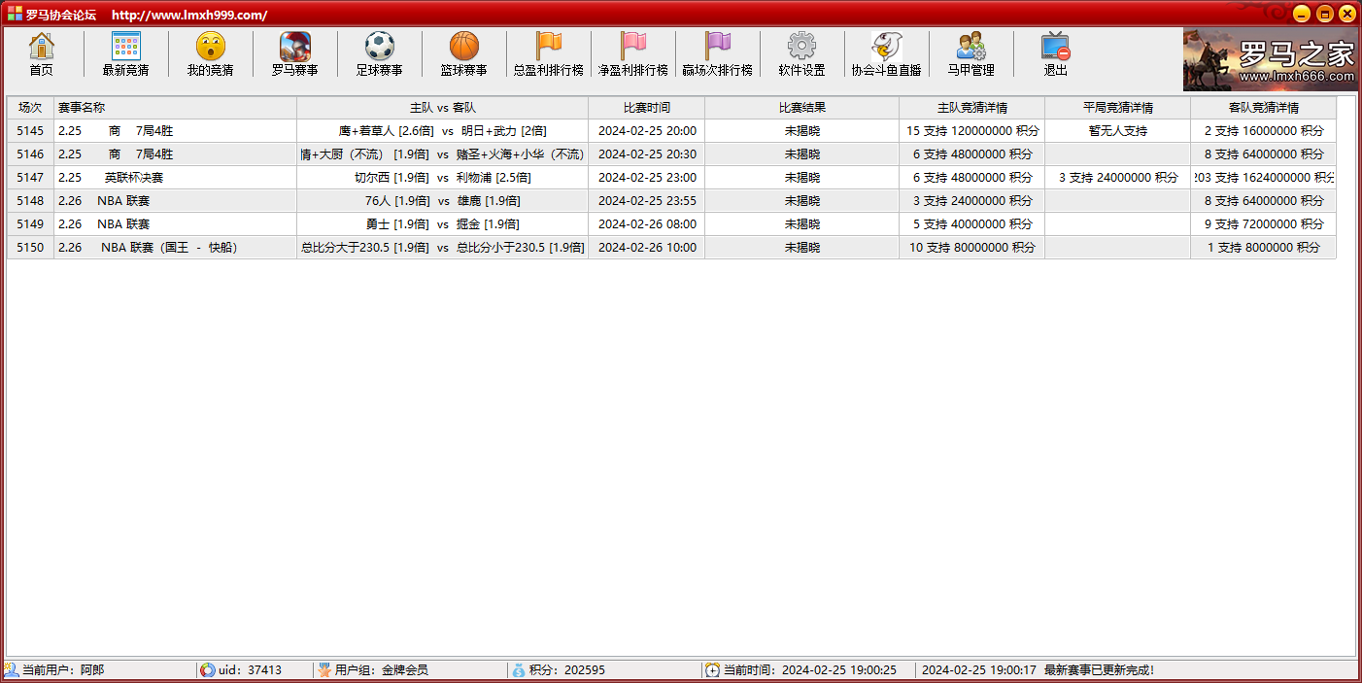This screenshot has width=1362, height=683.
Task: Click the 罗马之家 banner image
Action: point(1270,59)
